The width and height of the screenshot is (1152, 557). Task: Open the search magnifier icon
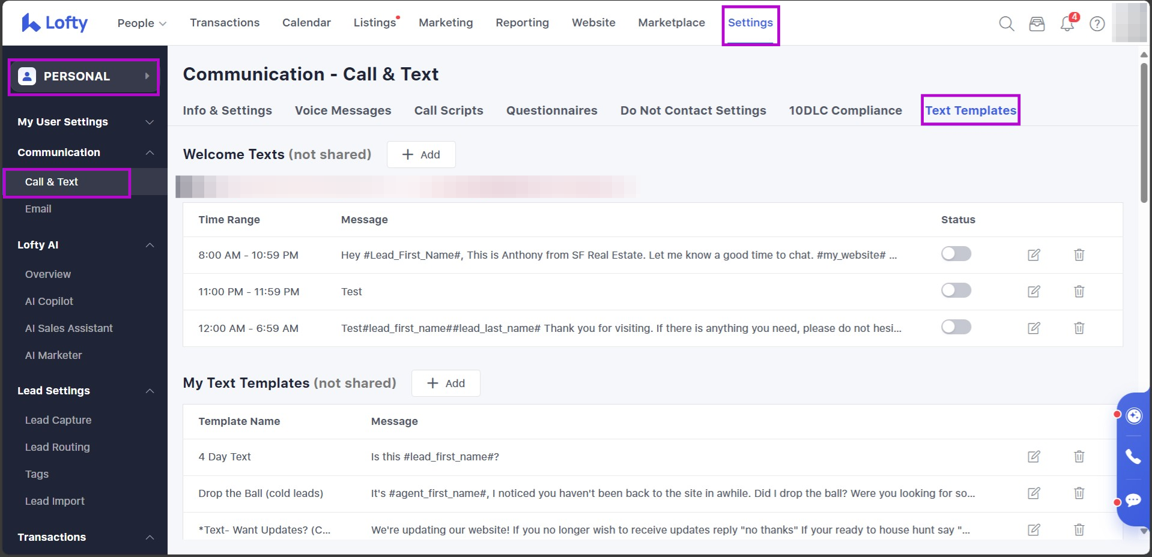[1006, 23]
